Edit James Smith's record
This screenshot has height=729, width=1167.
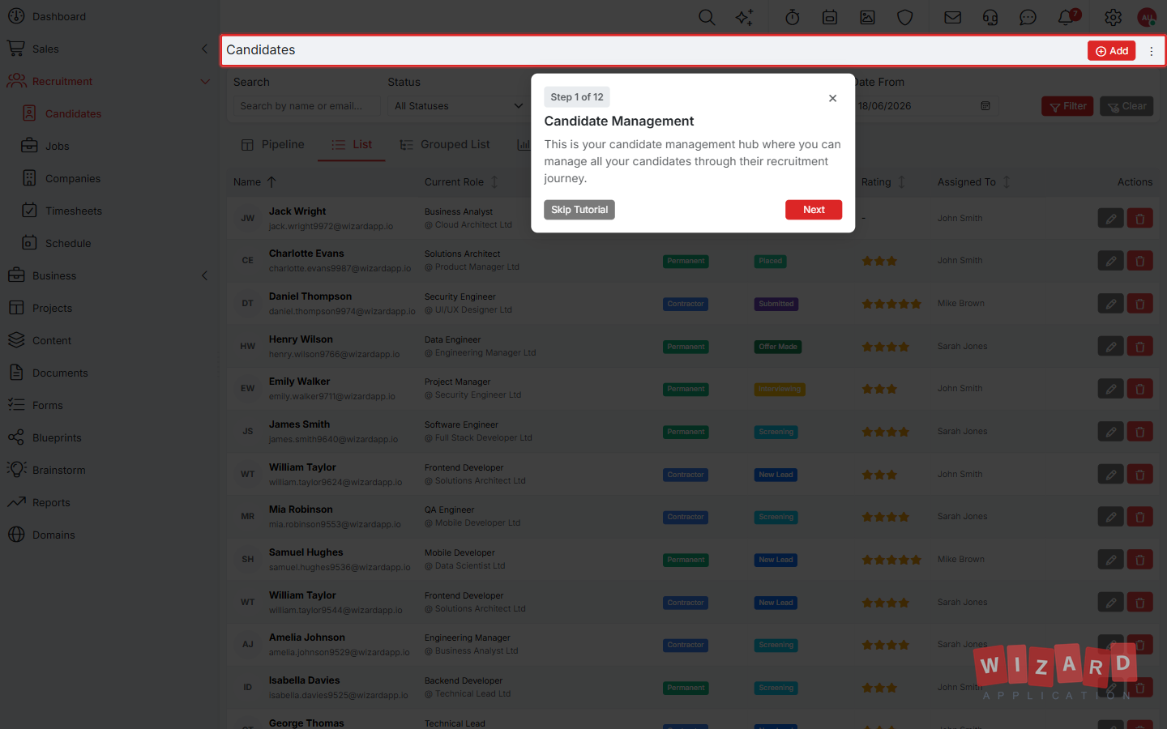(x=1110, y=432)
